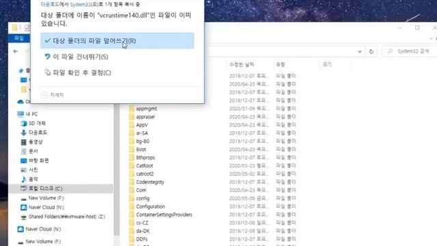This screenshot has height=246, width=437.
Task: Click the 다운로드 download arrow icon in sidebar
Action: pyautogui.click(x=24, y=133)
